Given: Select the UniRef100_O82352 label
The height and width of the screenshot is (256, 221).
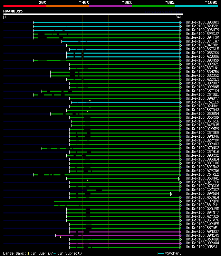Looking at the screenshot, I should (x=202, y=76).
